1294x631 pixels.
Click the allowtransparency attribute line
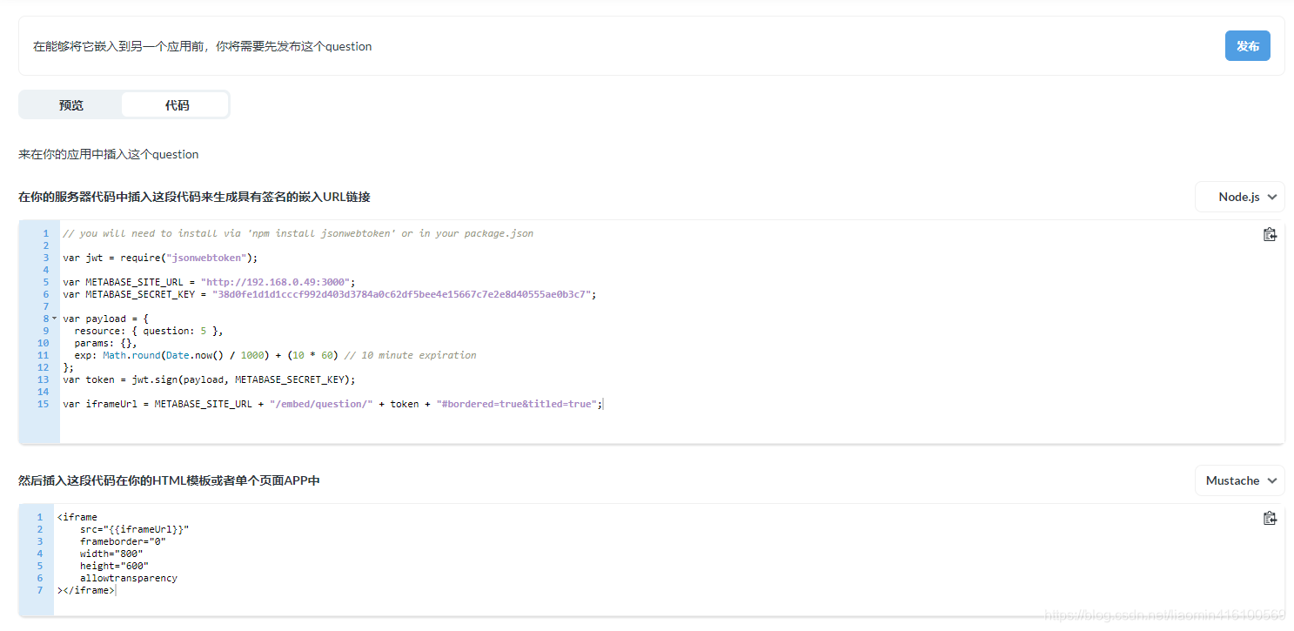[129, 578]
